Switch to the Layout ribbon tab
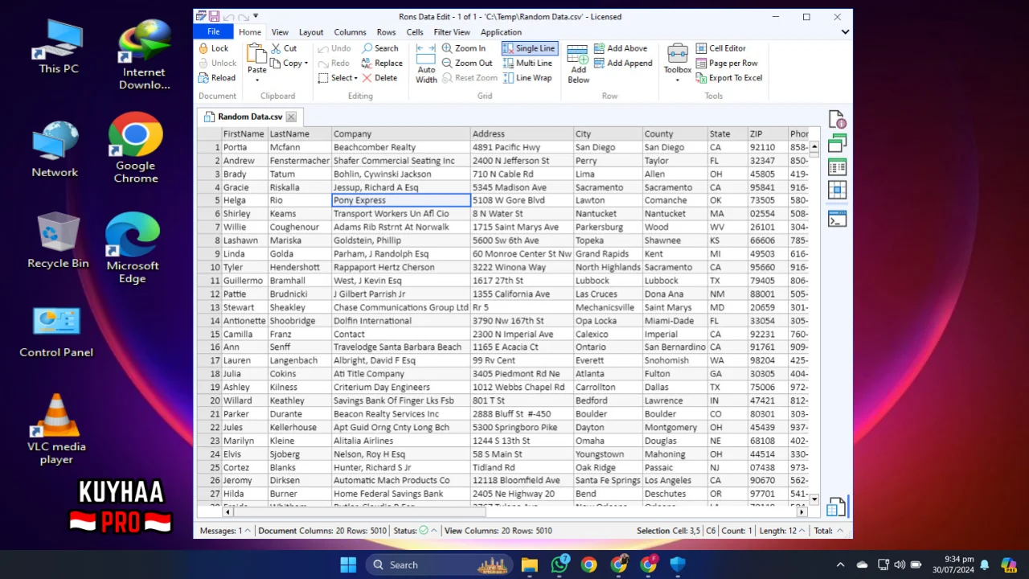Image resolution: width=1029 pixels, height=579 pixels. 311,32
